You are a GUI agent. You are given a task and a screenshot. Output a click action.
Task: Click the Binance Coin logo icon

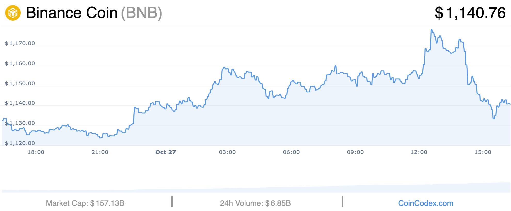coord(13,13)
